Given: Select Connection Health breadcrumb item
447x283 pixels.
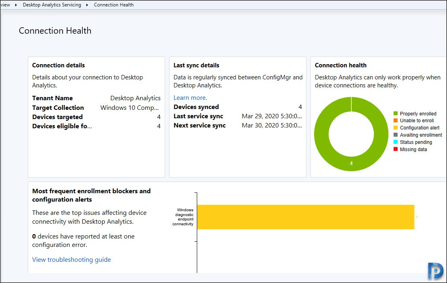Looking at the screenshot, I should pyautogui.click(x=114, y=5).
